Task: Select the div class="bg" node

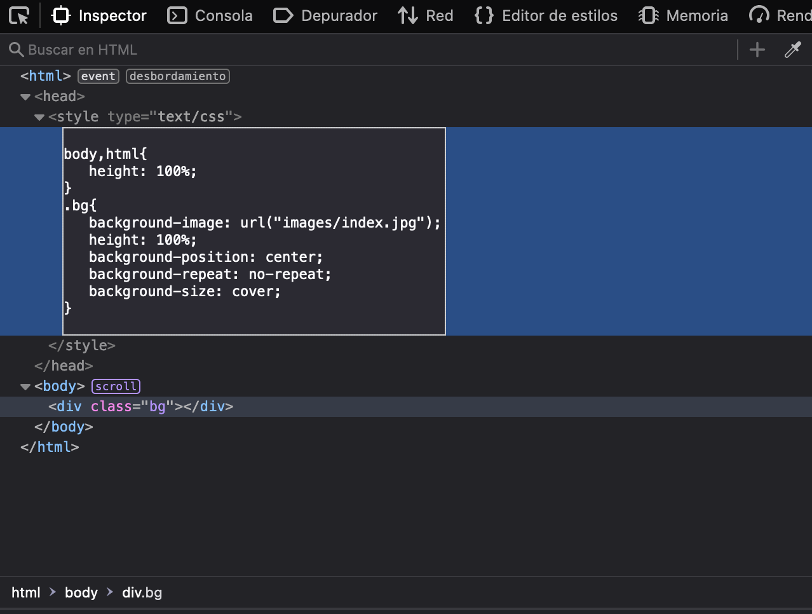Action: tap(141, 406)
